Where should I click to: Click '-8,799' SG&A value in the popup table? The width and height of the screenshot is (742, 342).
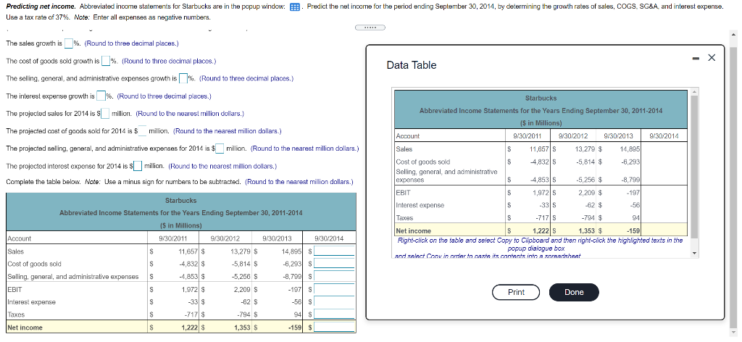tap(630, 180)
